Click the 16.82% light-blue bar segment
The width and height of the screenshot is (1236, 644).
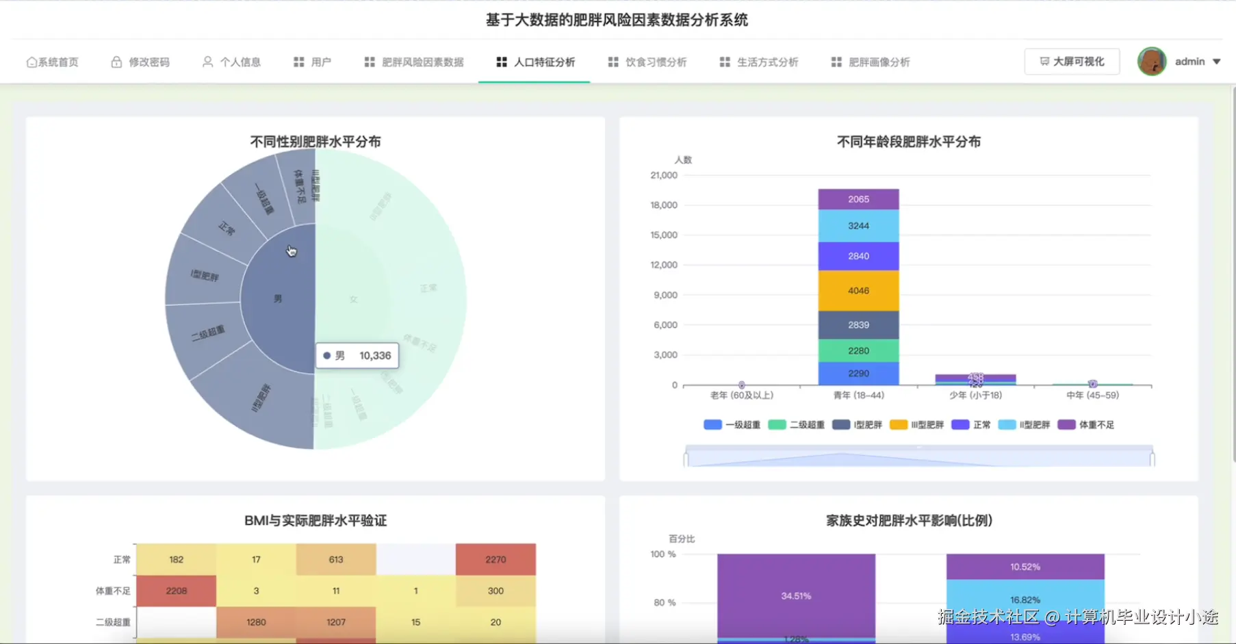click(1025, 600)
